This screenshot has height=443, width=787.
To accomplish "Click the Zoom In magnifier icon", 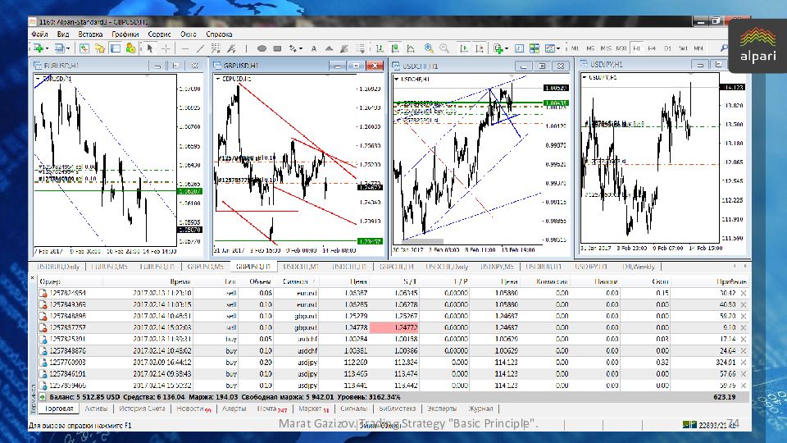I will coord(427,48).
